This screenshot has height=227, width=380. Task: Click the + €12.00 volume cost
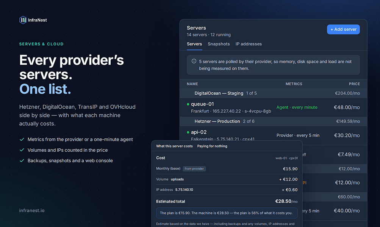[288, 179]
